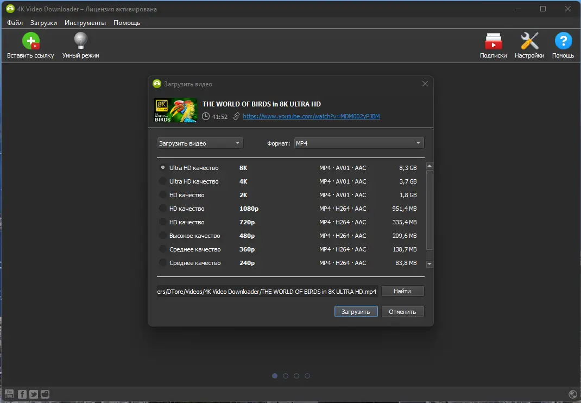
Task: Click the Найти browse button
Action: click(402, 291)
